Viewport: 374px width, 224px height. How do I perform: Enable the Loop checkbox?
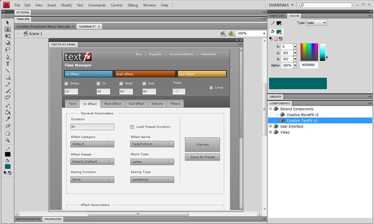211,88
